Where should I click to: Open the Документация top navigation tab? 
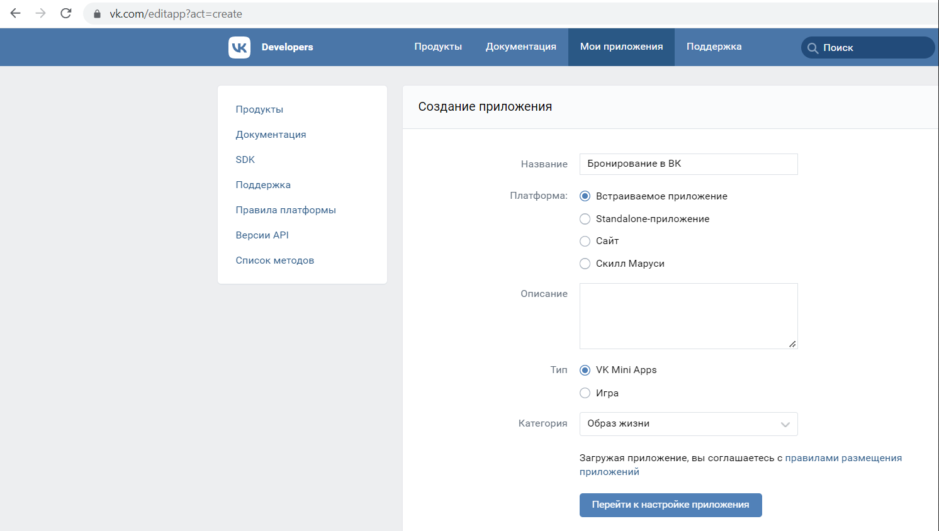521,47
